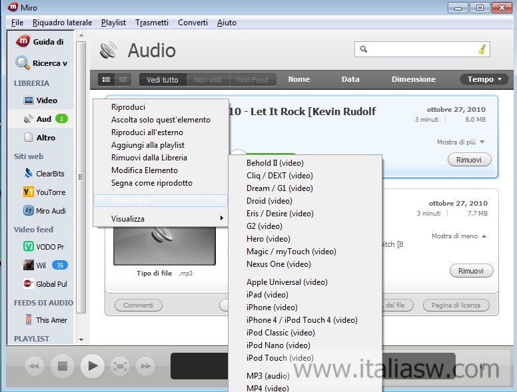This screenshot has width=517, height=392.
Task: Convert to Nexus One (video)
Action: pyautogui.click(x=305, y=264)
